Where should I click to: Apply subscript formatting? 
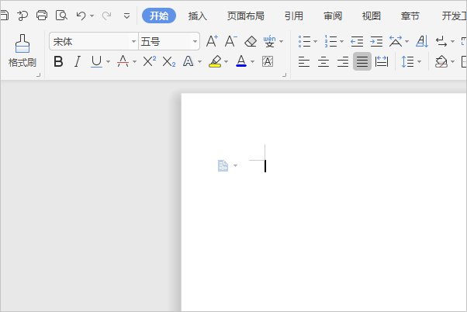click(168, 62)
